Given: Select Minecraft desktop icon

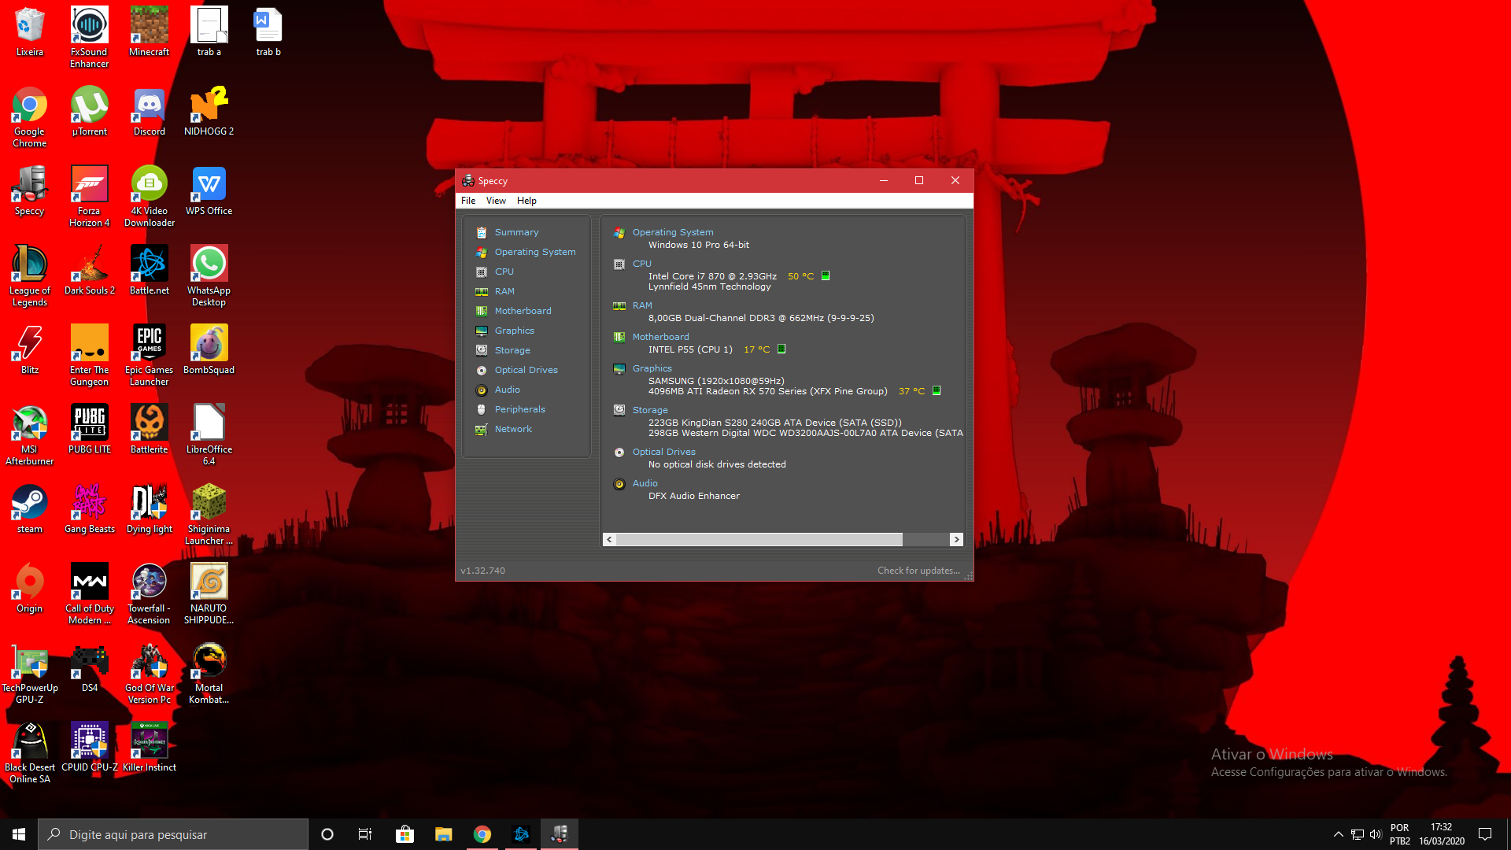Looking at the screenshot, I should (x=149, y=31).
